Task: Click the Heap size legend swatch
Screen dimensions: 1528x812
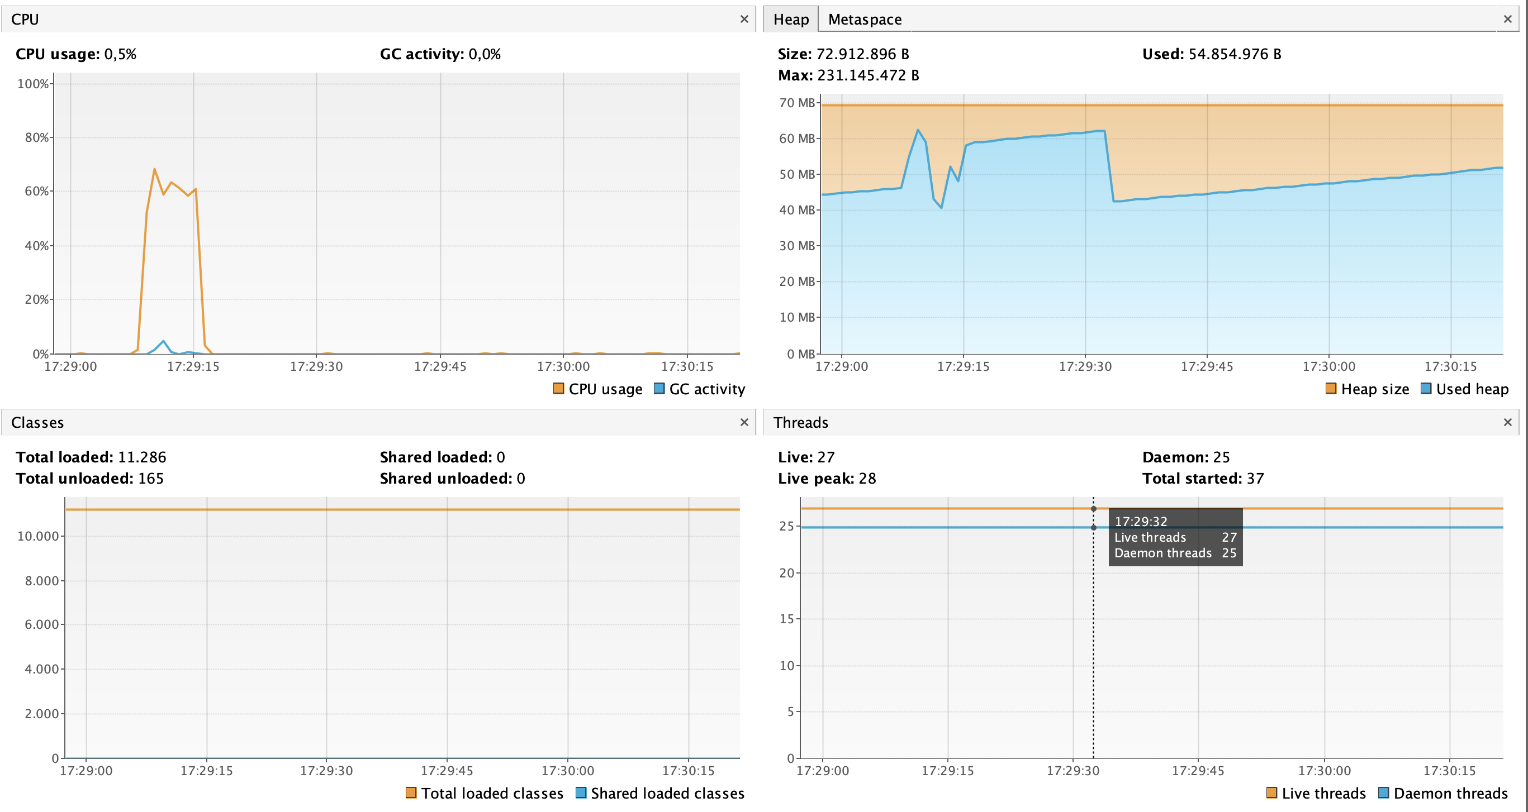Action: click(1331, 388)
